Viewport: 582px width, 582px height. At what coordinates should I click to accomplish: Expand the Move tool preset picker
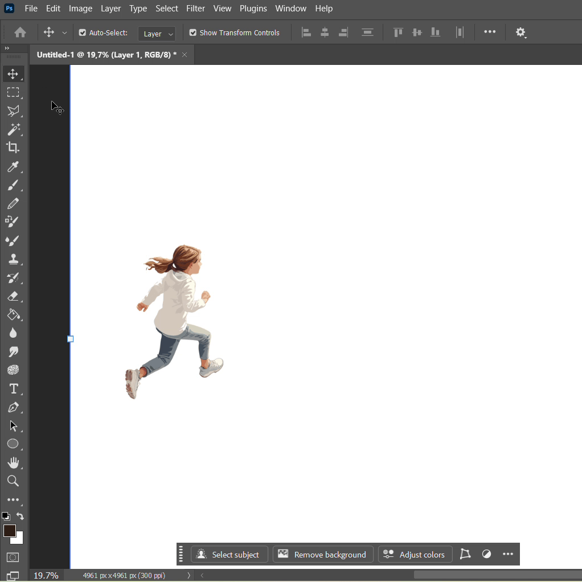64,33
